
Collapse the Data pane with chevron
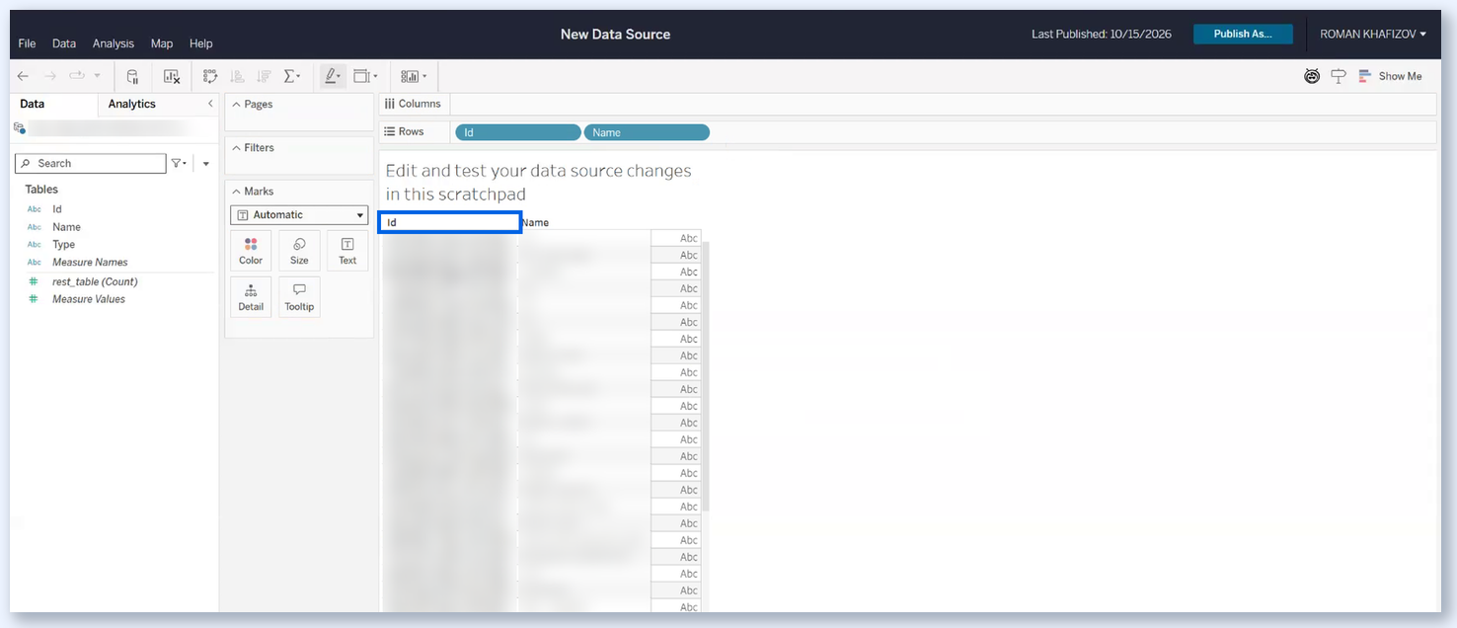click(209, 104)
